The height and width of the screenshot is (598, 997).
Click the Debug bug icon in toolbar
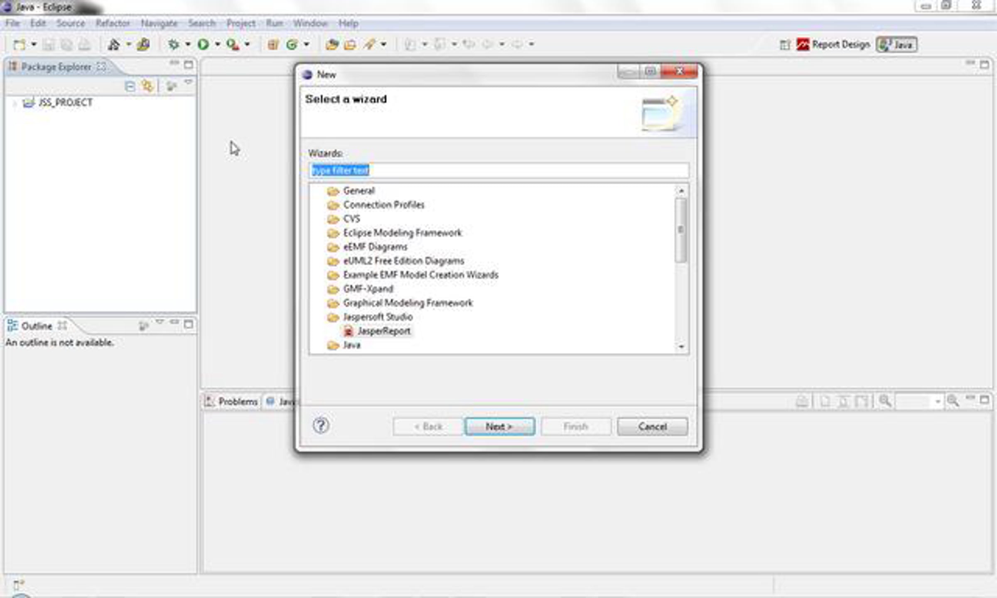pyautogui.click(x=174, y=44)
